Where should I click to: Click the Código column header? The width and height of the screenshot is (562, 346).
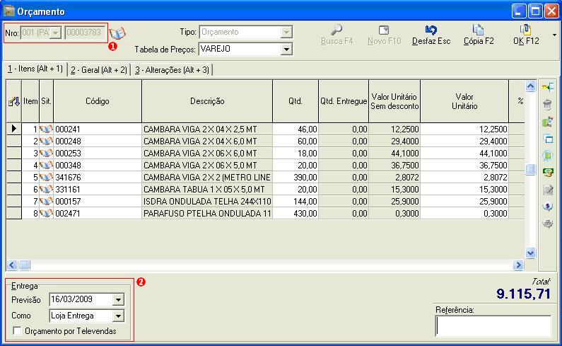(98, 102)
